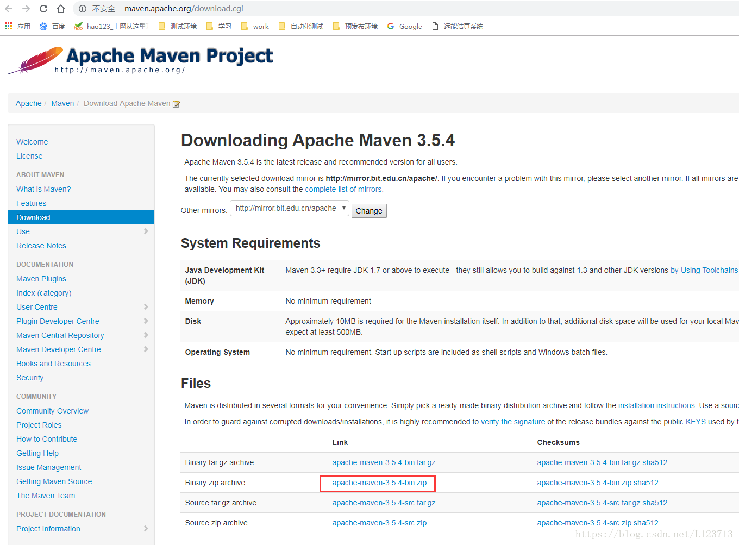The image size is (739, 545).
Task: View site info via the insecure-site icon
Action: (x=82, y=9)
